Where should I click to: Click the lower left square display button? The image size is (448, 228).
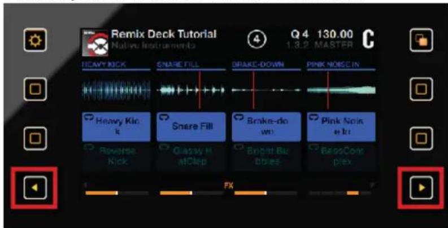pos(35,138)
